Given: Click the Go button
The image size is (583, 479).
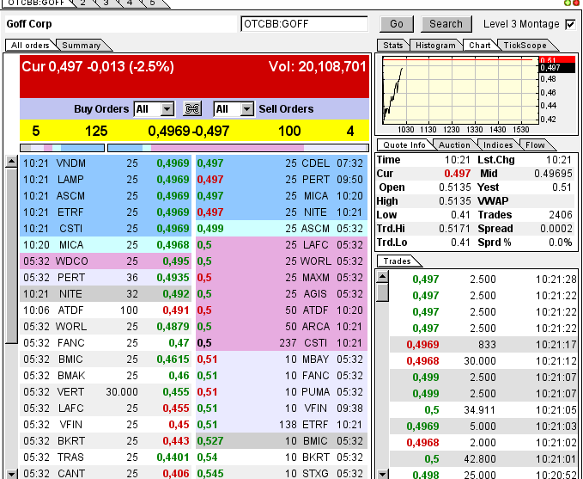Looking at the screenshot, I should point(397,24).
